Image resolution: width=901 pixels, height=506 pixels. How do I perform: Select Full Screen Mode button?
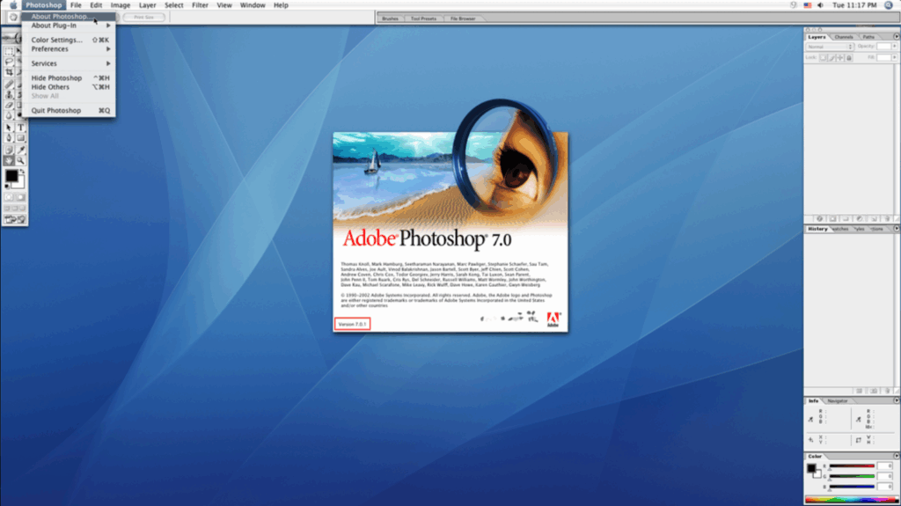click(22, 208)
